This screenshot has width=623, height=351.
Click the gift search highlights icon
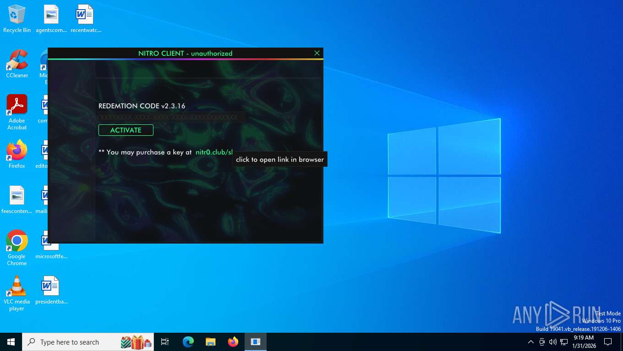136,342
